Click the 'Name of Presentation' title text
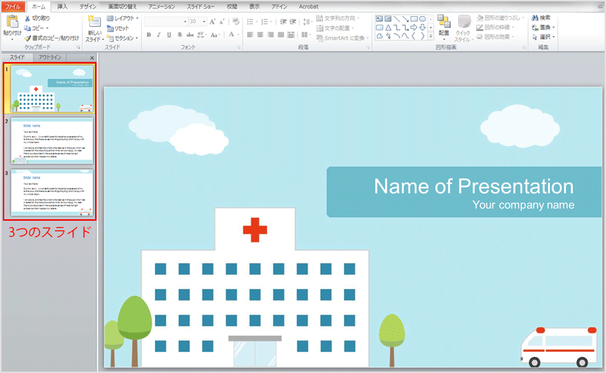This screenshot has height=373, width=606. point(474,186)
